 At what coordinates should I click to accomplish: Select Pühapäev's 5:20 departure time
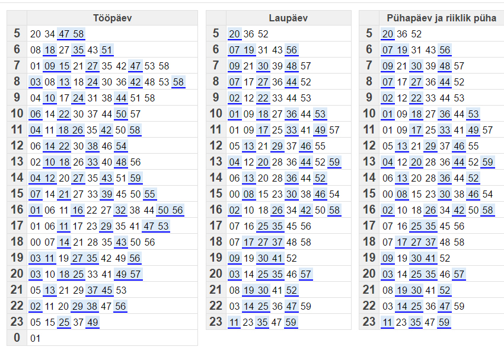click(x=388, y=34)
